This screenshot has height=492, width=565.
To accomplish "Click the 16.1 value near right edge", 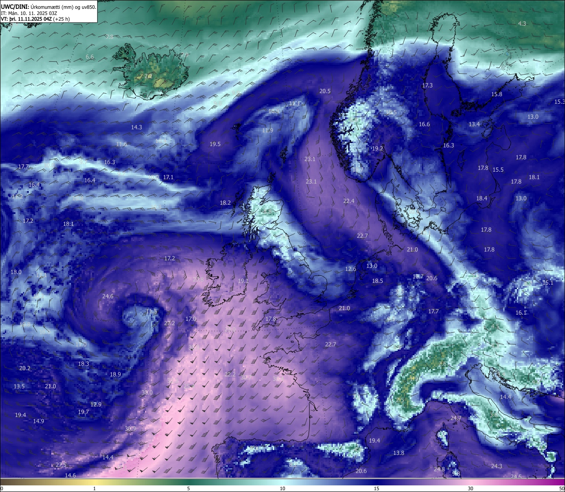I will (521, 312).
